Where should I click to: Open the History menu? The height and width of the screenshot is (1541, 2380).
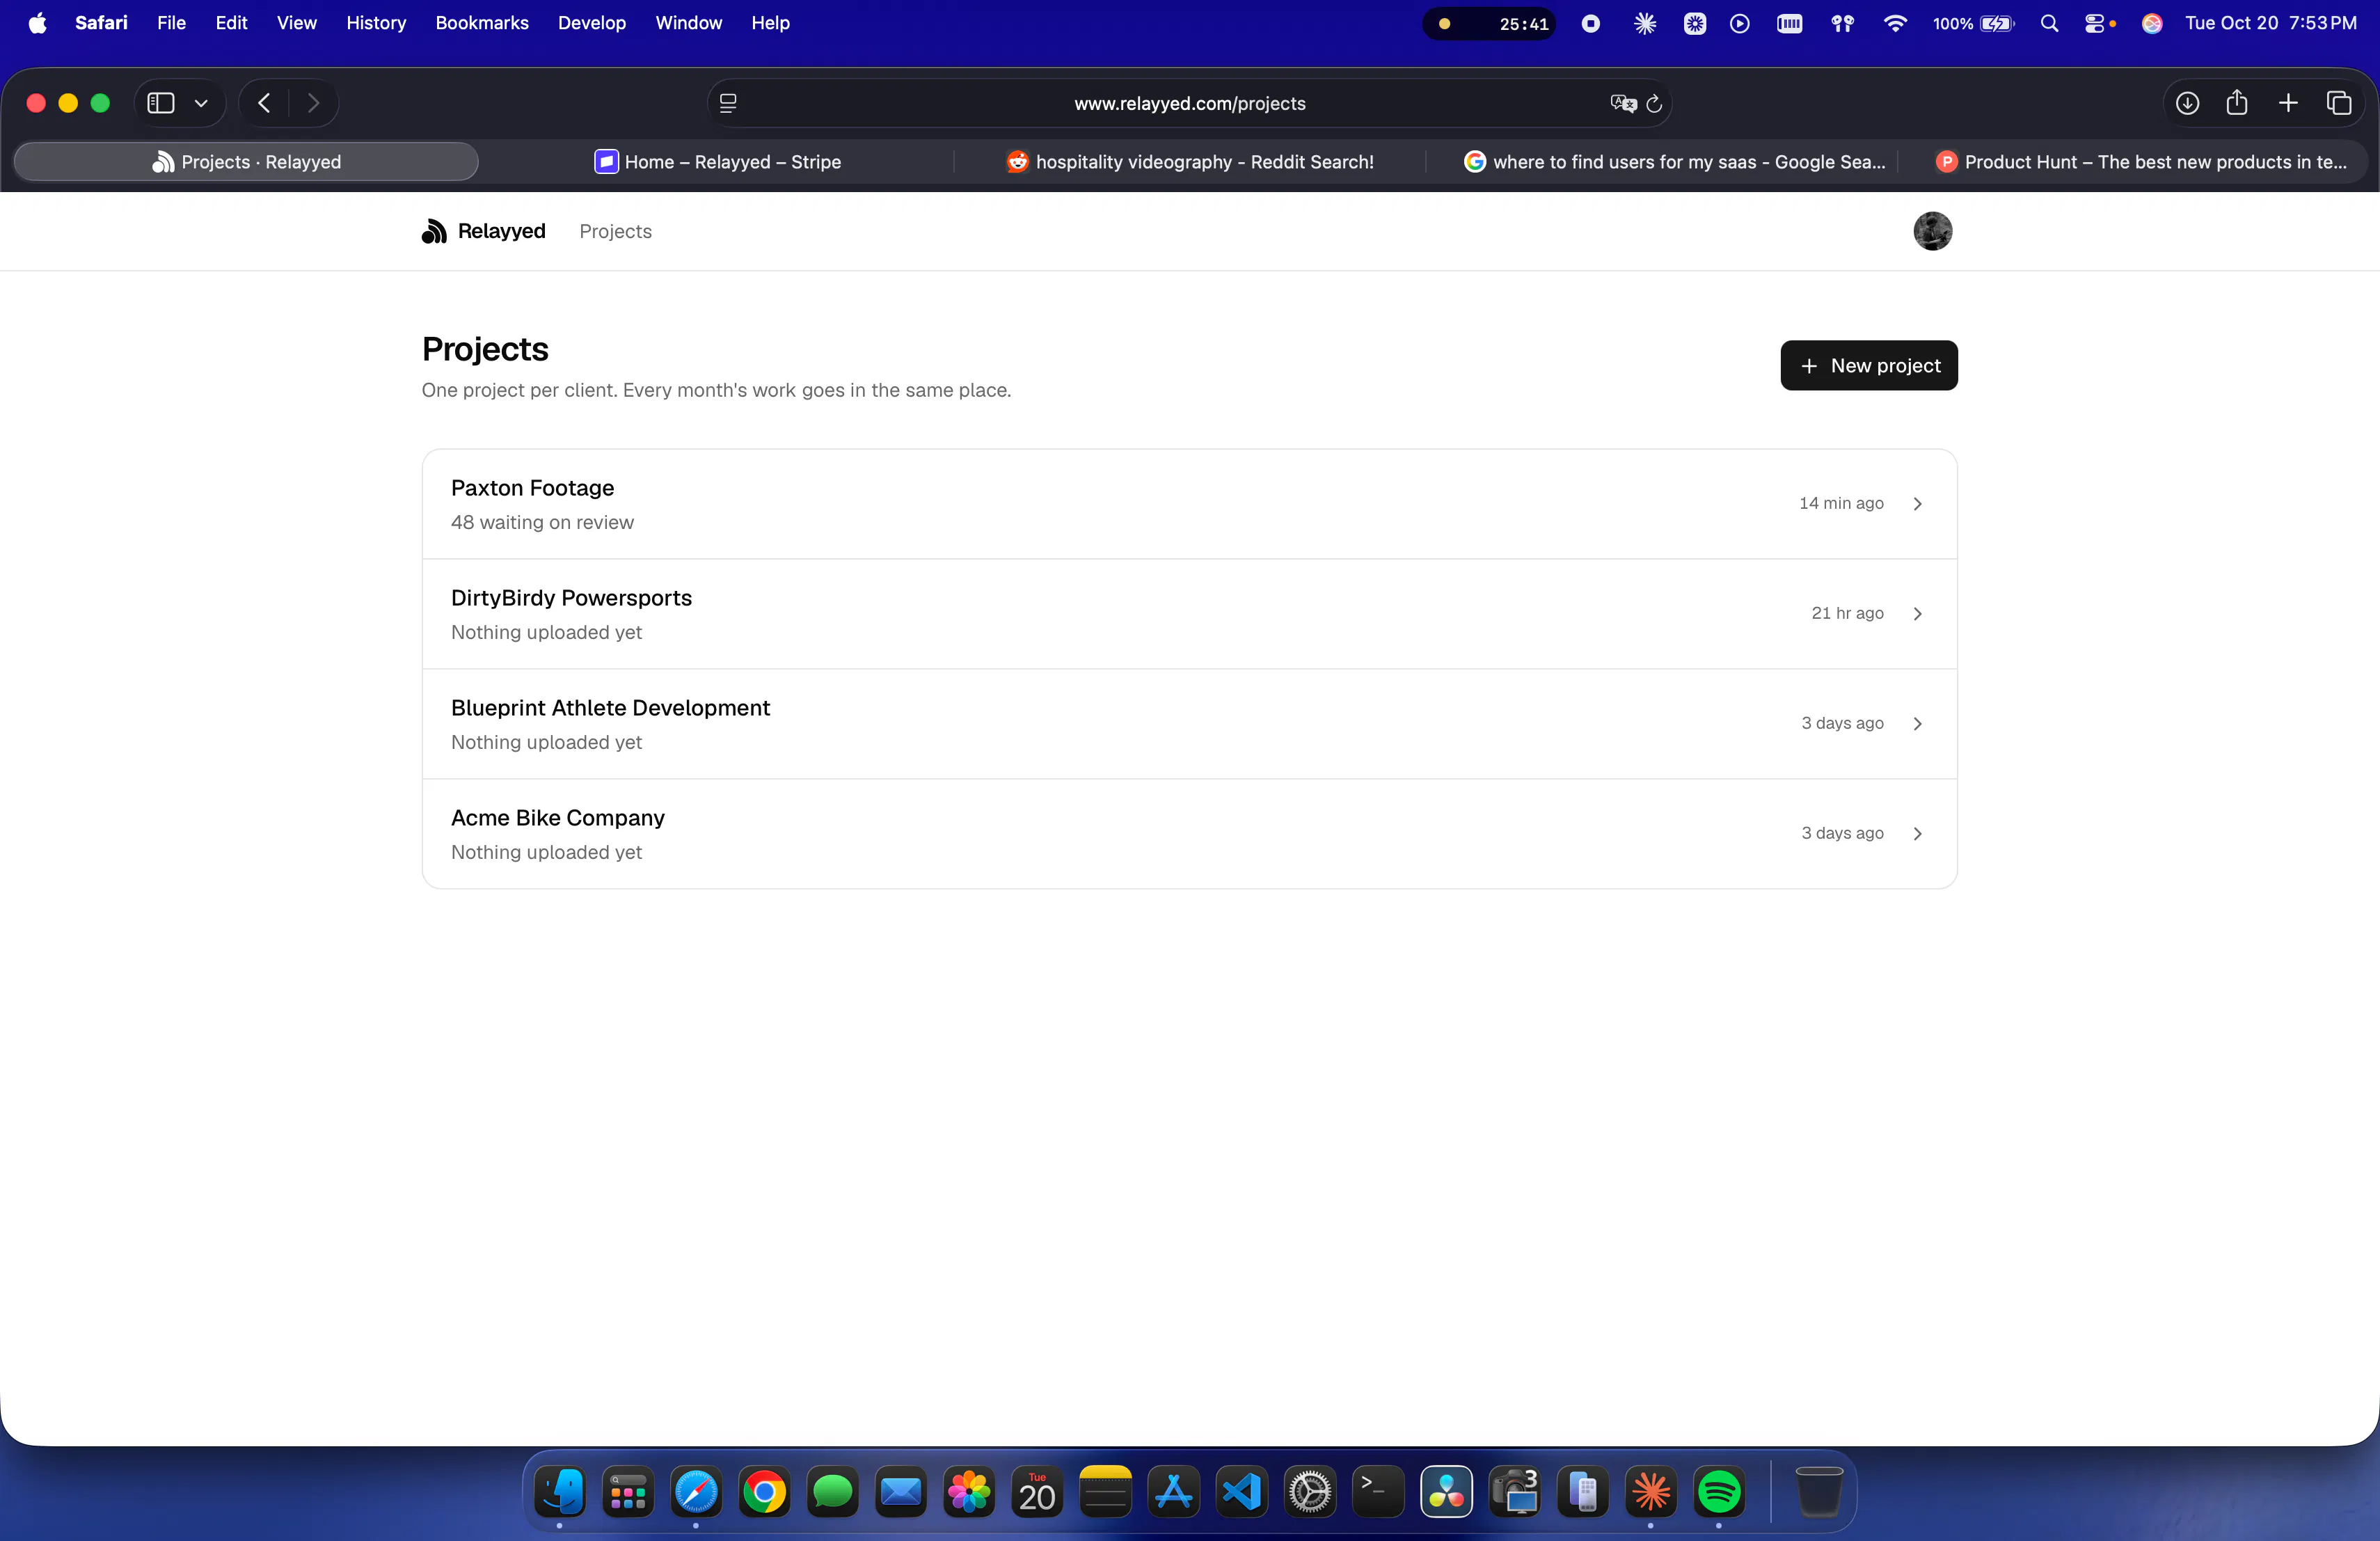[376, 22]
